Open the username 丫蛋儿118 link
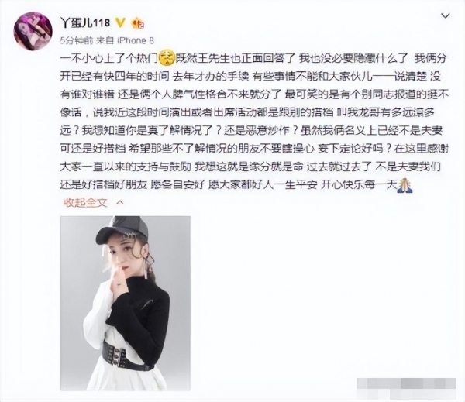Image resolution: width=465 pixels, height=402 pixels. (85, 22)
